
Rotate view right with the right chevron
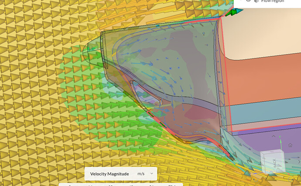click(x=299, y=162)
